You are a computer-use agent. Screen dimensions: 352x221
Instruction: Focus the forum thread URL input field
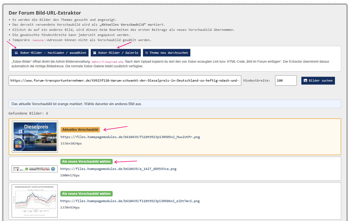(125, 81)
